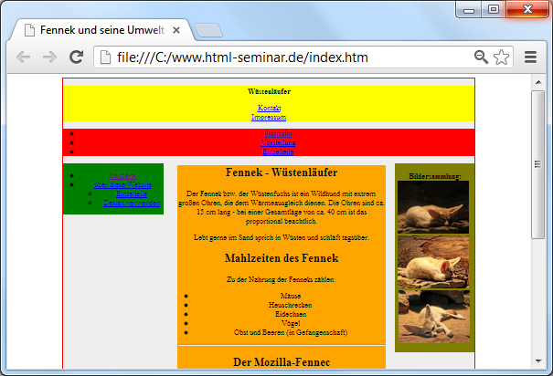Viewport: 553px width, 376px height.
Task: Close the Fennek und seine Umwelt tab
Action: 176,30
